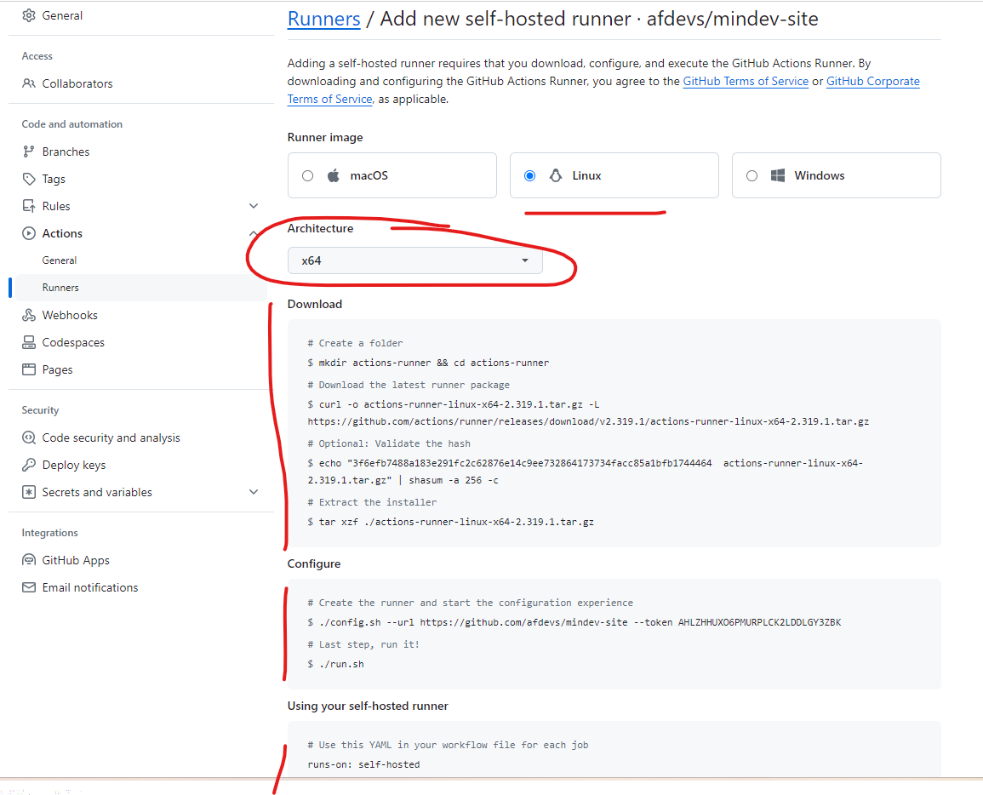Click the General settings gear icon
The width and height of the screenshot is (983, 795).
[29, 15]
